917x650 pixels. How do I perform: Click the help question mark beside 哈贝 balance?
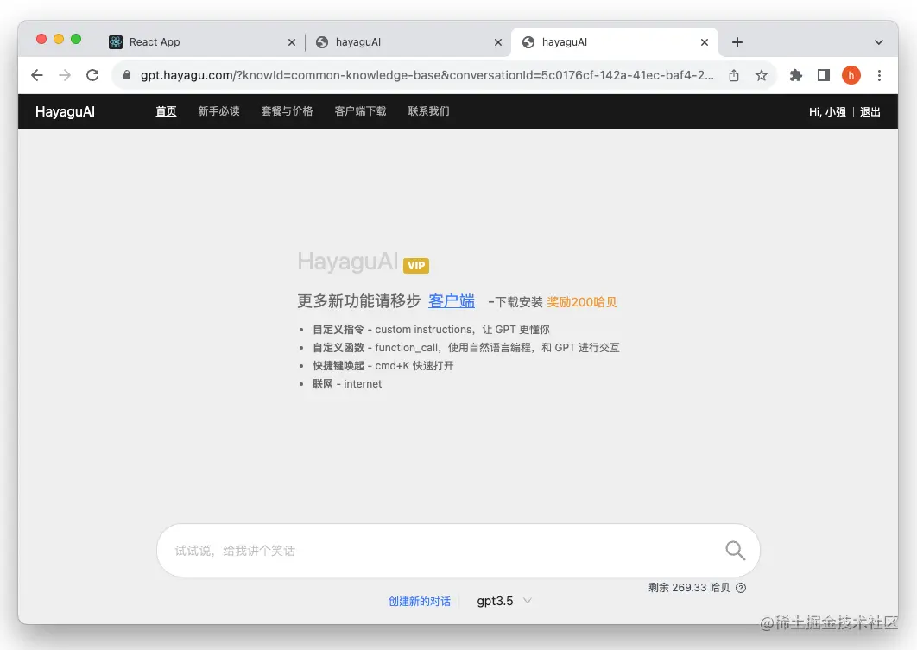[740, 588]
